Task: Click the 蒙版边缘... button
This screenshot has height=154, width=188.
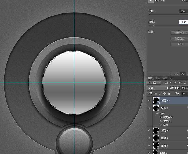Action: 179,33
